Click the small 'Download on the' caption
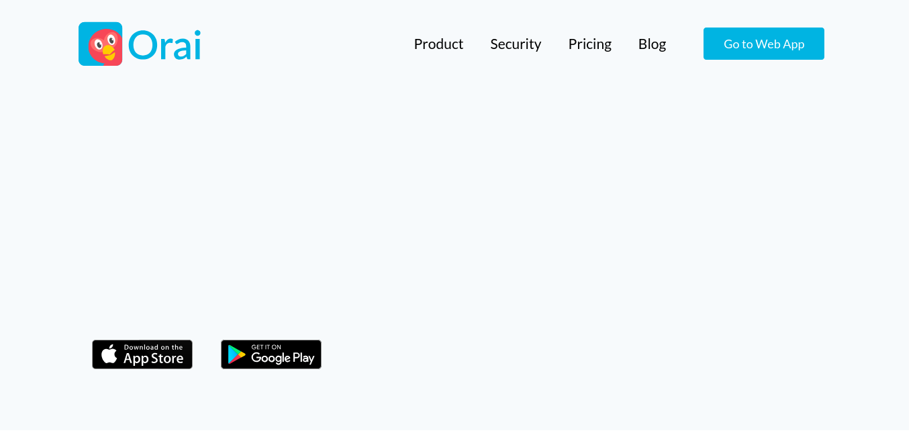Image resolution: width=917 pixels, height=437 pixels. pos(153,347)
